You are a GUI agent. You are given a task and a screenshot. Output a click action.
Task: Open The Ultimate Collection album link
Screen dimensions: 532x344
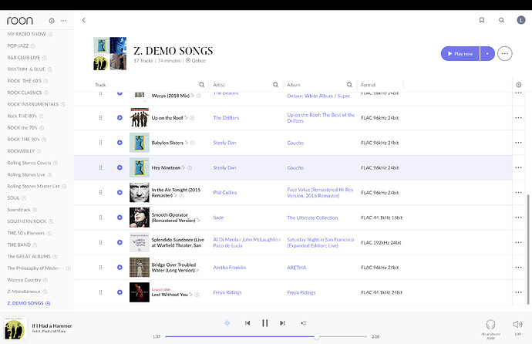(312, 218)
